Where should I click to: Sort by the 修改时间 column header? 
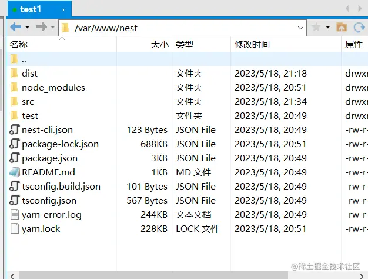coord(286,44)
